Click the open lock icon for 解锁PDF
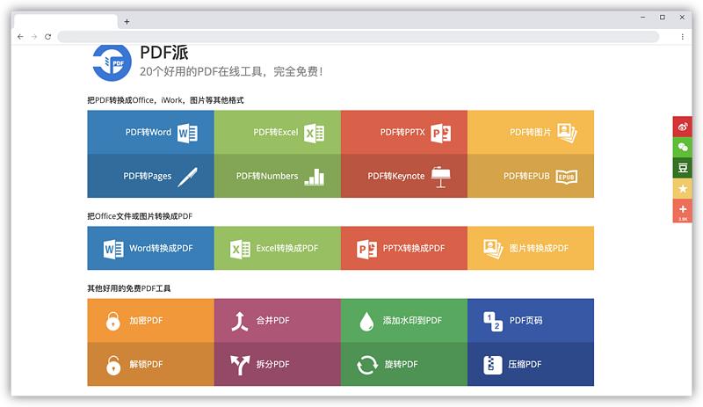The height and width of the screenshot is (407, 703). [x=113, y=365]
